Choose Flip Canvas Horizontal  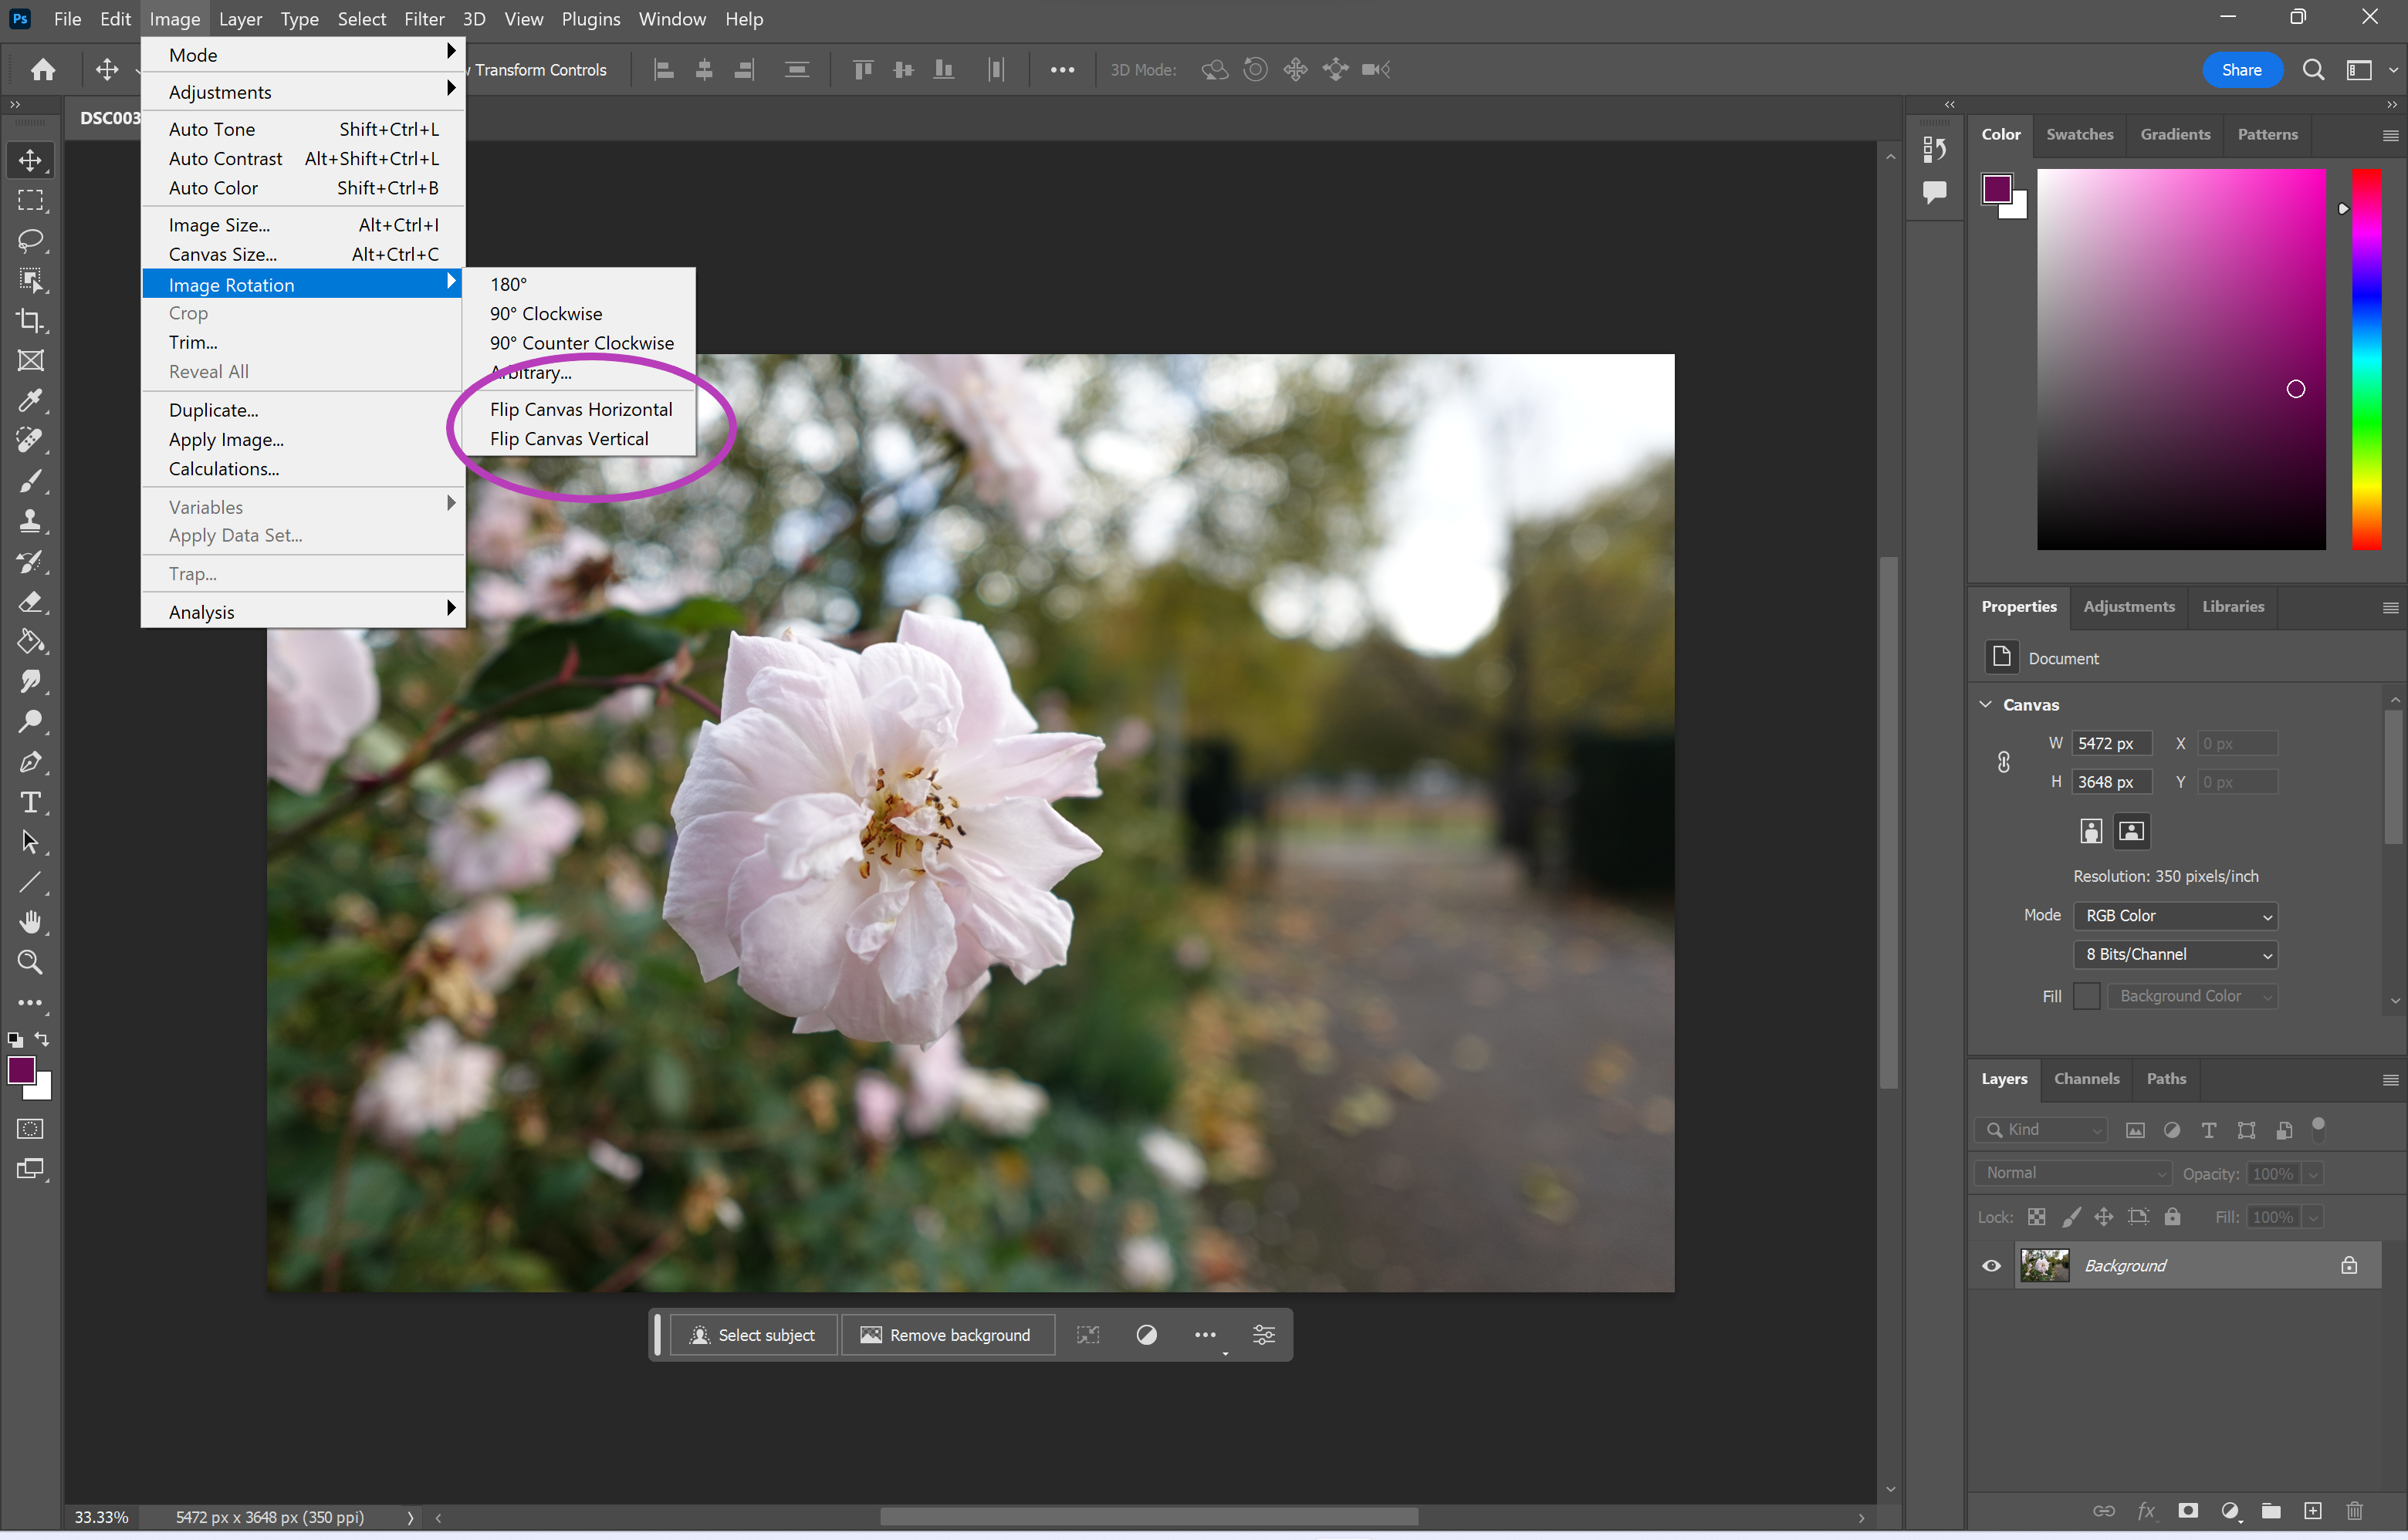tap(580, 409)
